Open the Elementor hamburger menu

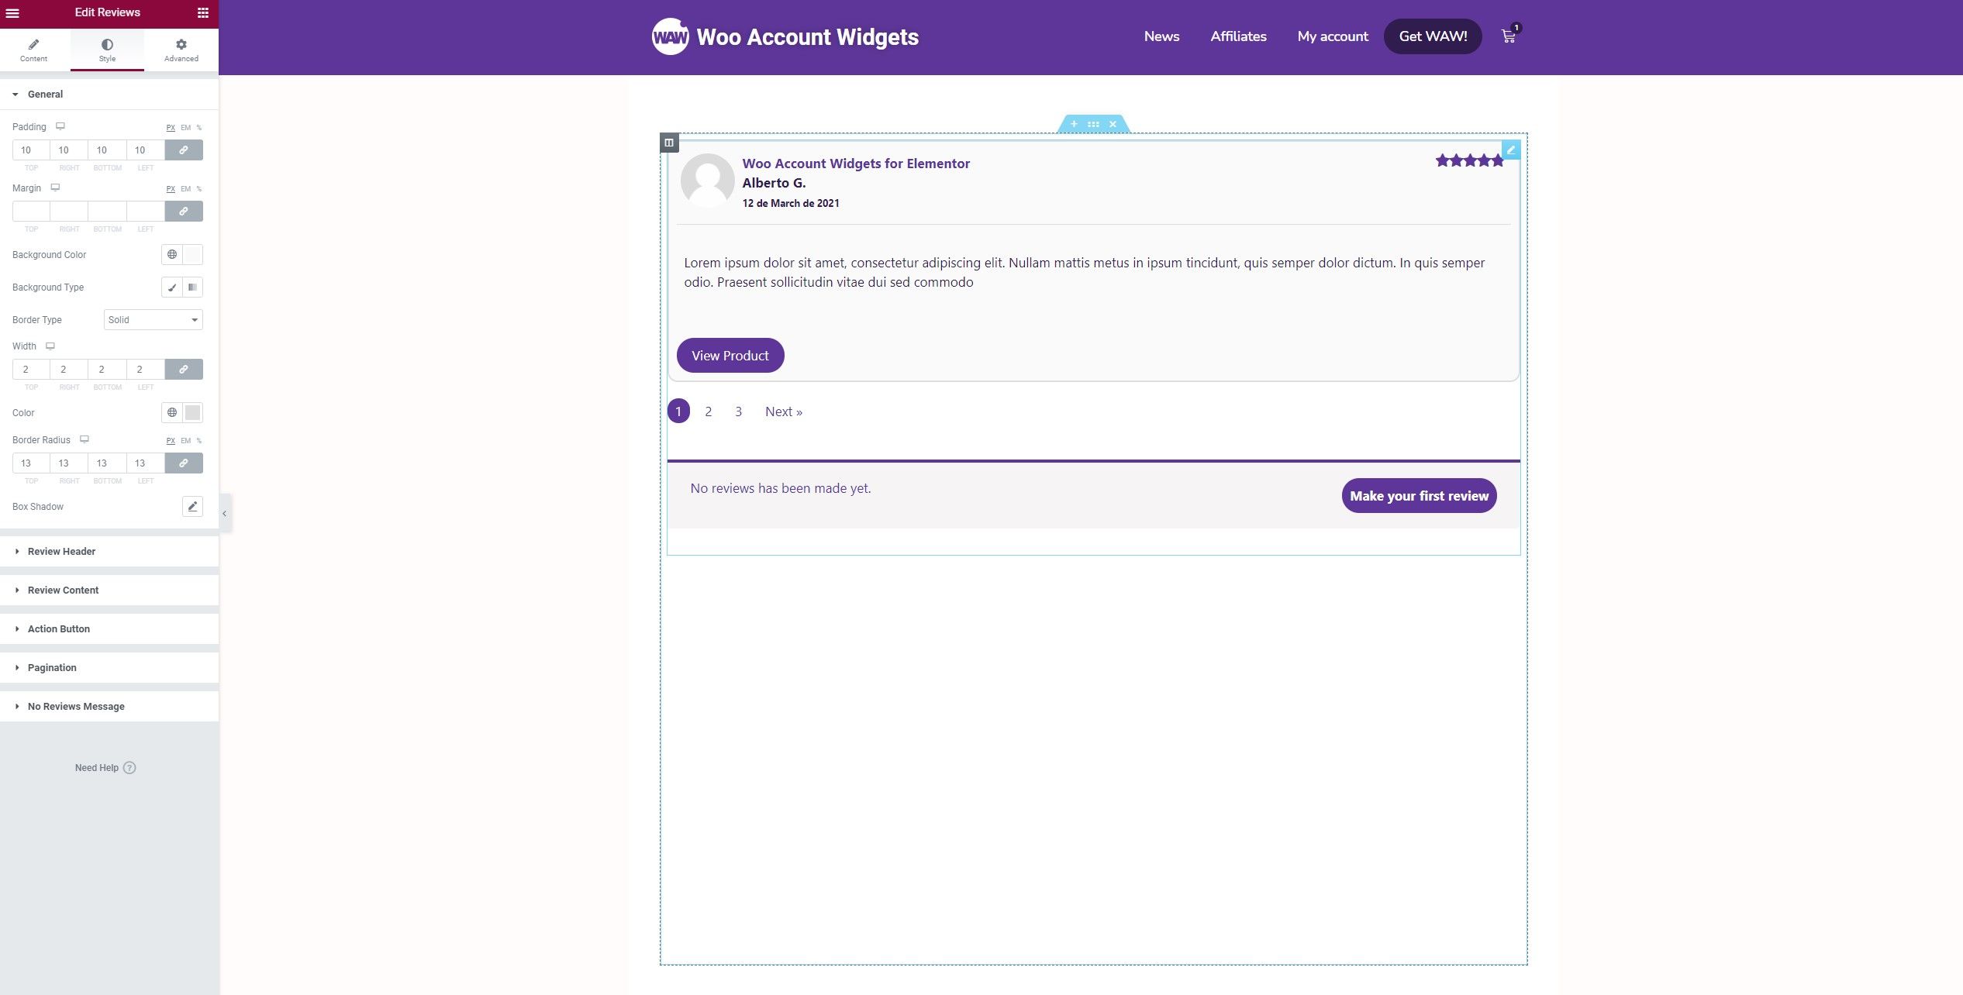12,13
